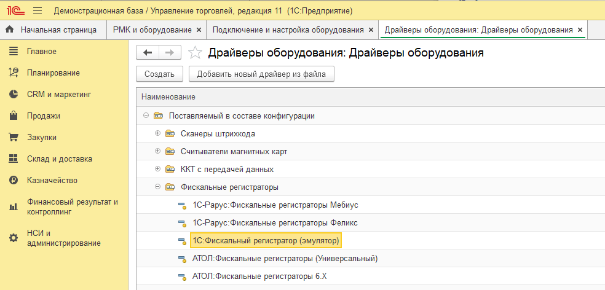This screenshot has height=290, width=605.
Task: Open the Закупки section
Action: click(x=42, y=137)
